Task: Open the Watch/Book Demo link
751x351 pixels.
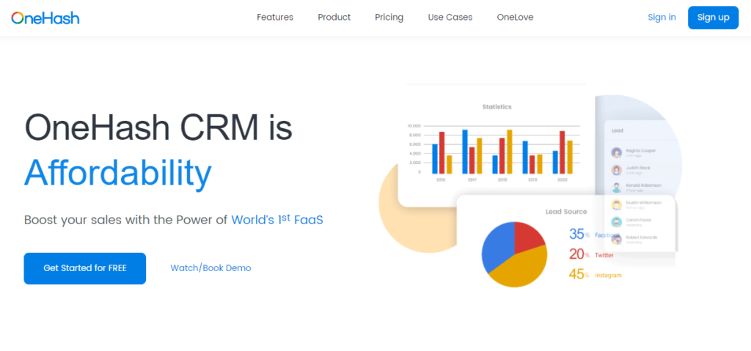Action: coord(210,268)
